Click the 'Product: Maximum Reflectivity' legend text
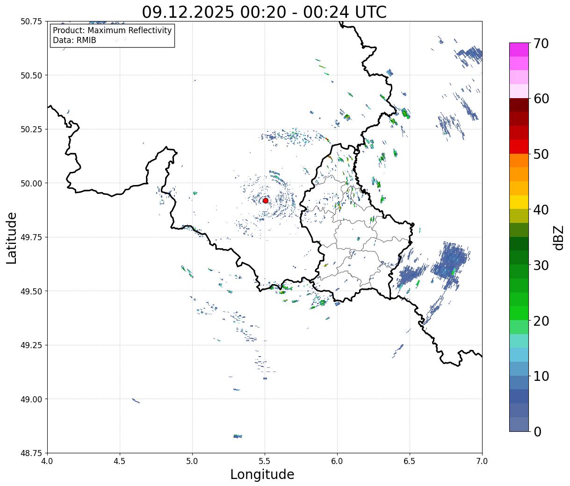This screenshot has width=570, height=486. click(x=112, y=30)
